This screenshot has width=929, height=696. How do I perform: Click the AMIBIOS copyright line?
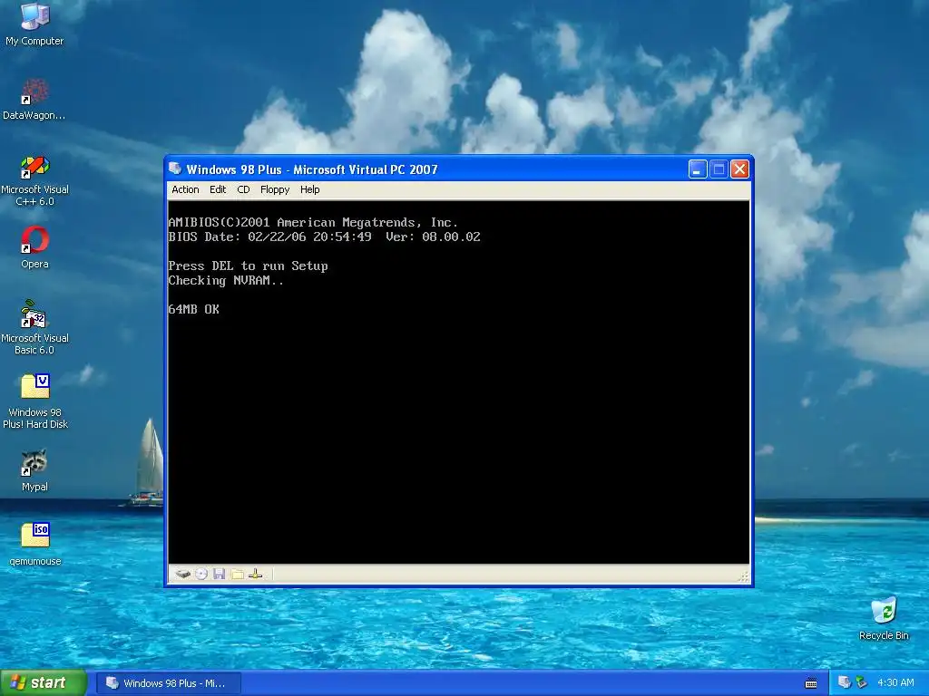[313, 223]
